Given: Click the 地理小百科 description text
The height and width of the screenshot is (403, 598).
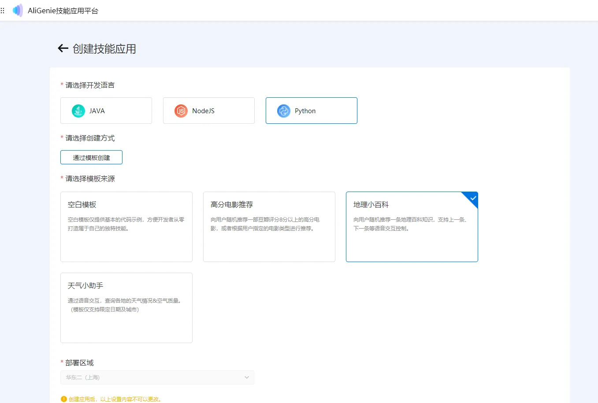Looking at the screenshot, I should [411, 224].
